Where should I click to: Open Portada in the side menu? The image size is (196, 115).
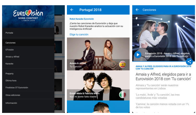tap(28, 33)
